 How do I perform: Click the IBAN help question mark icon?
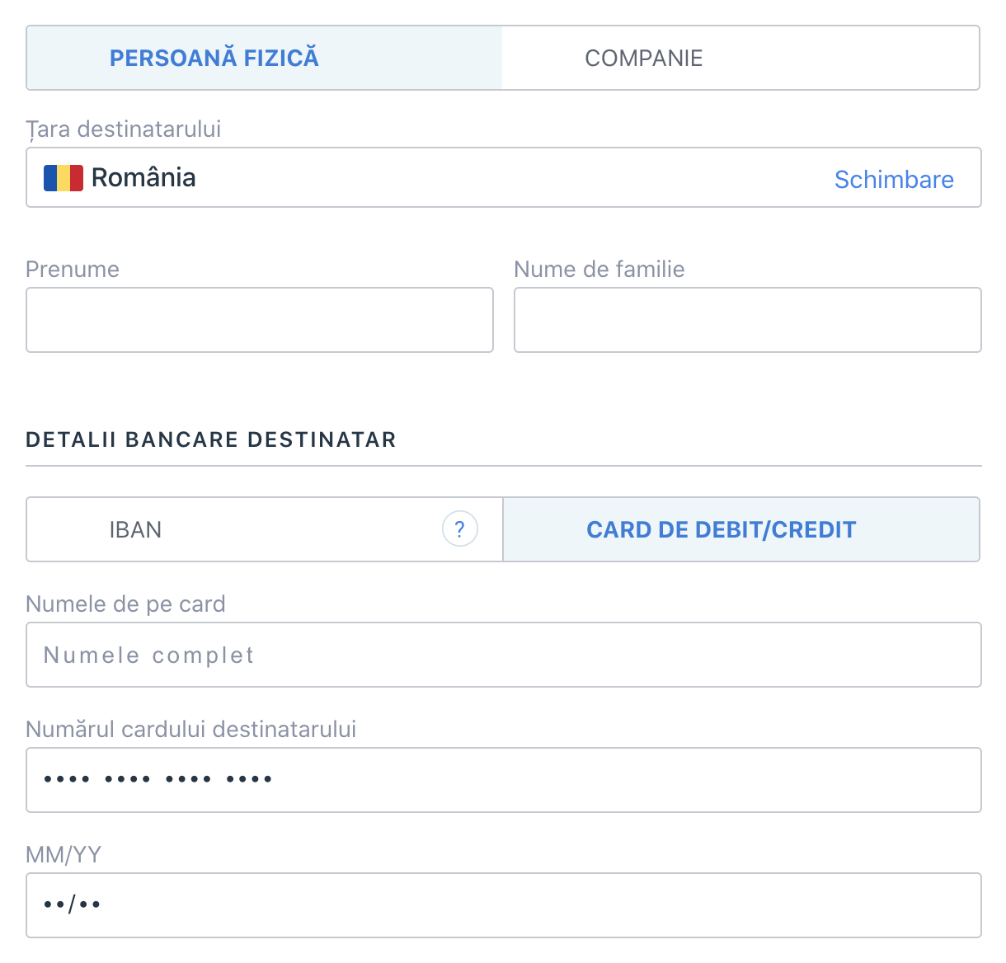(460, 529)
